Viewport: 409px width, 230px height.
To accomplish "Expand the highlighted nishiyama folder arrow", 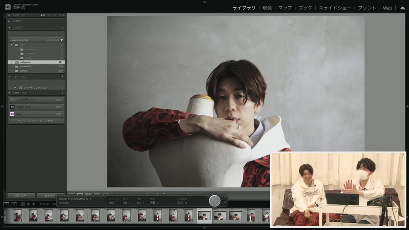I will pos(12,62).
